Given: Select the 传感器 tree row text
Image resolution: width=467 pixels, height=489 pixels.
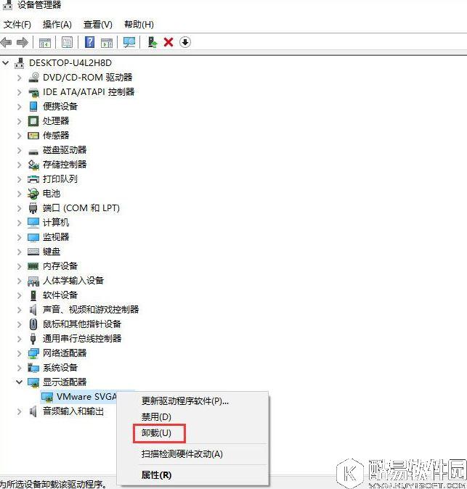Looking at the screenshot, I should pos(56,136).
